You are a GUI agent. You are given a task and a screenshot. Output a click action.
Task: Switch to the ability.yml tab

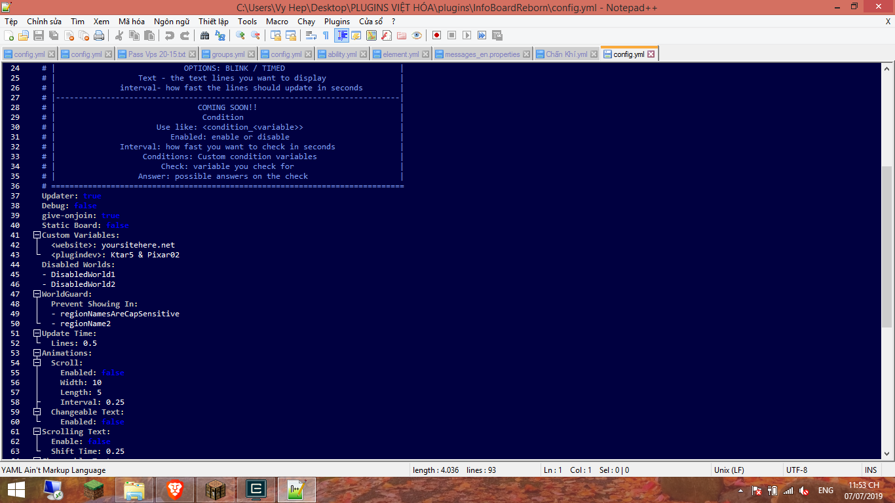coord(342,54)
